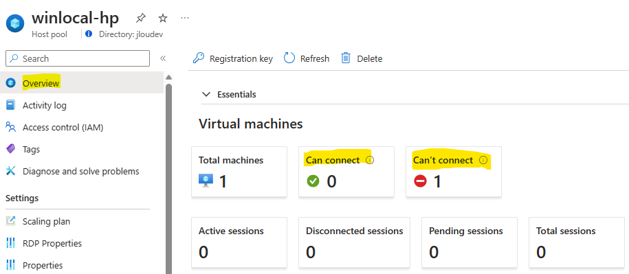The width and height of the screenshot is (629, 274).
Task: Click the Virtual machines heading
Action: [251, 124]
